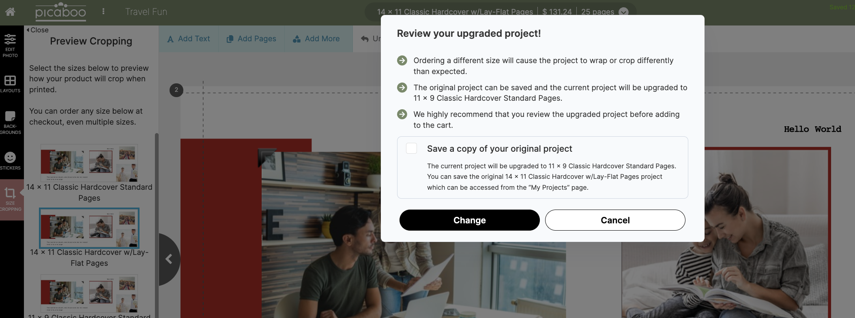Viewport: 855px width, 318px height.
Task: Click the Picaboo logo
Action: coord(60,11)
